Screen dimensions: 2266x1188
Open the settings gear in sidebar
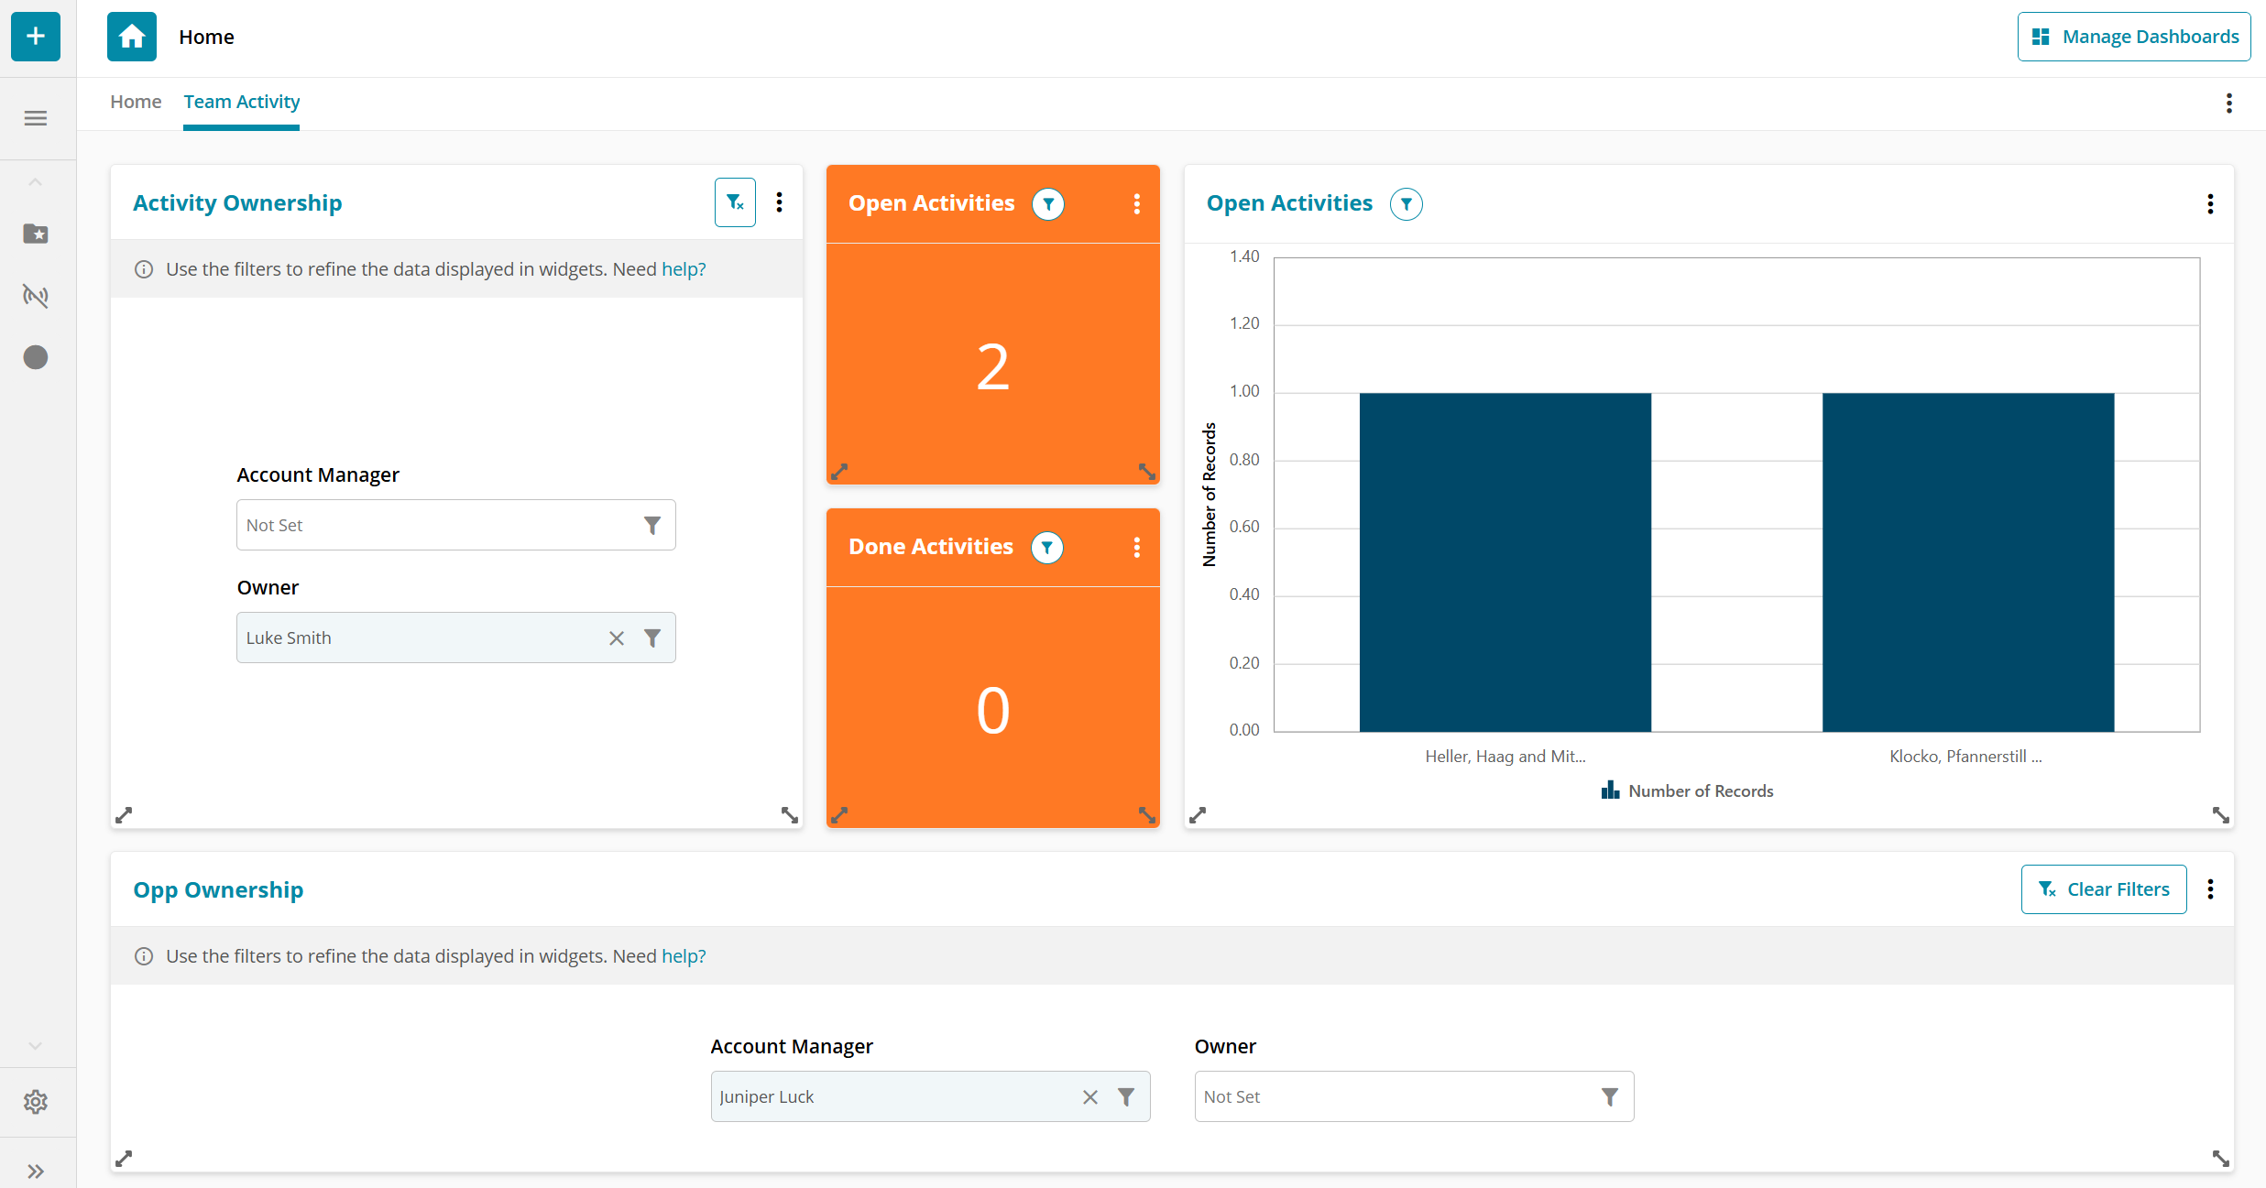point(36,1102)
